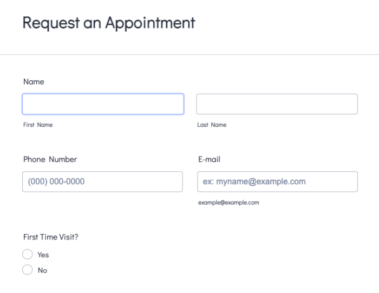
Task: Click the horizontal divider below the title
Action: pos(190,55)
